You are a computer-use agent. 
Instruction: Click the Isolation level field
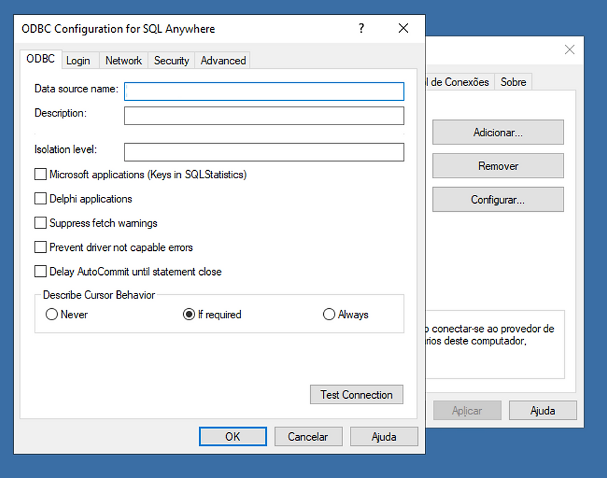(x=264, y=152)
